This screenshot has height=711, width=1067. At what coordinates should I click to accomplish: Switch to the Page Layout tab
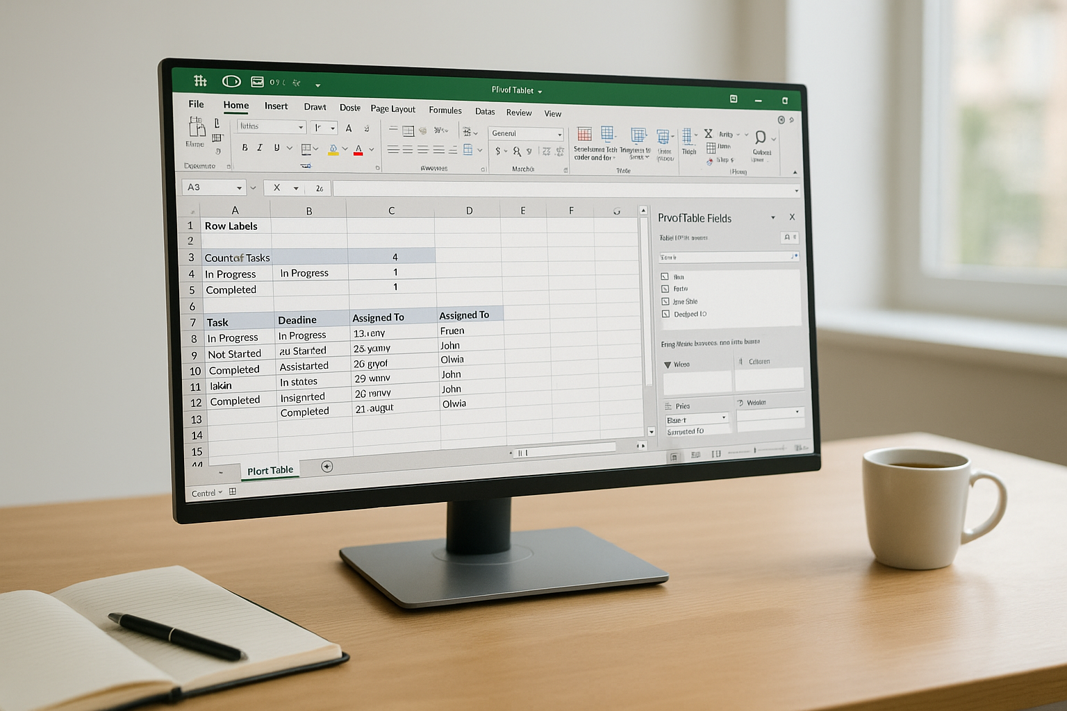[x=392, y=108]
